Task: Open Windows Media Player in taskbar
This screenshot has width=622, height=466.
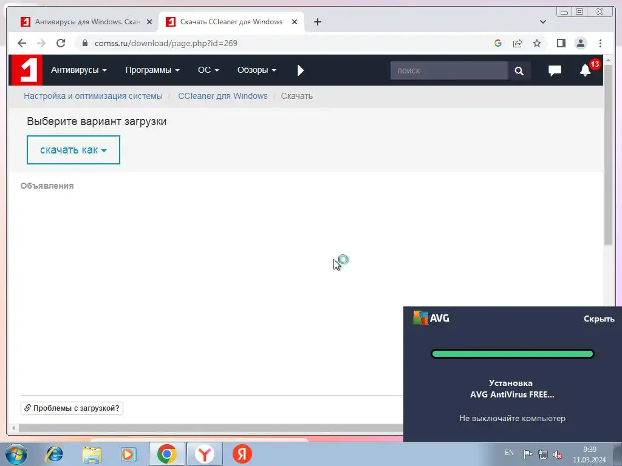Action: coord(129,454)
